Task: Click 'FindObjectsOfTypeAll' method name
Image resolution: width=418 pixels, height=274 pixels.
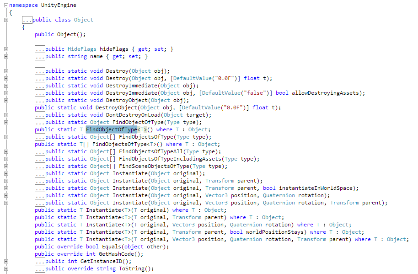Action: click(x=151, y=152)
